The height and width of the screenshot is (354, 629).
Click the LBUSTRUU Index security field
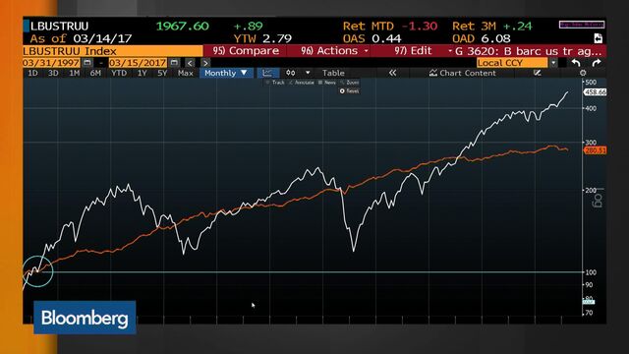point(113,51)
